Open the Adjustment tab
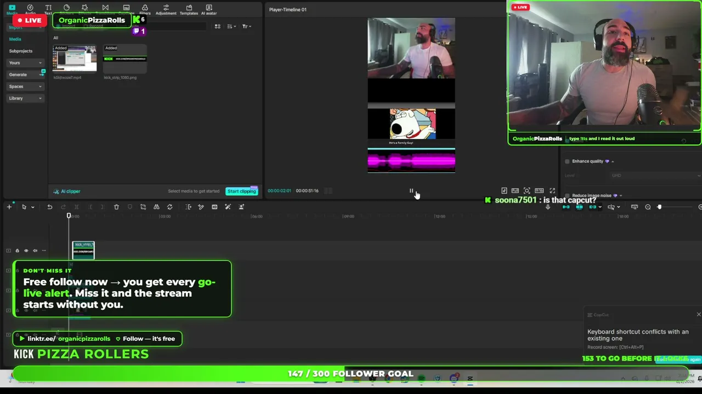Viewport: 702px width, 394px height. (x=166, y=9)
